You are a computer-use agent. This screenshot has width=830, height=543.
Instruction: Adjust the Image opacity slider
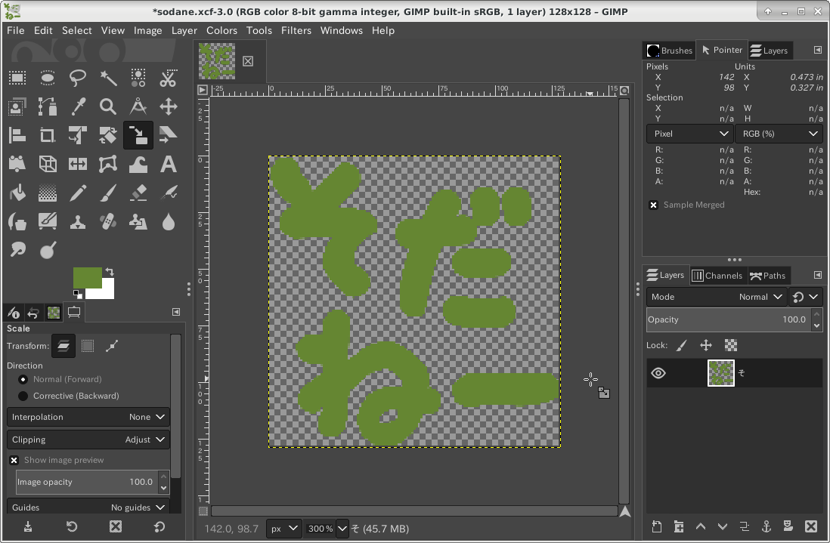pos(87,482)
